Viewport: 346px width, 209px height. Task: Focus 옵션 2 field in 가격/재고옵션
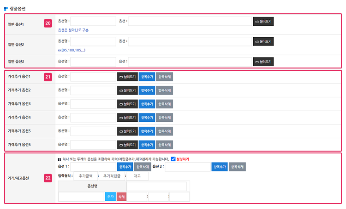(188, 167)
